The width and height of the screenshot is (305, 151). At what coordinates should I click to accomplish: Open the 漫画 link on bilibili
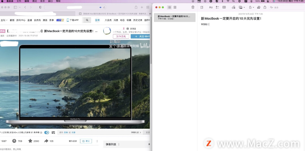(45, 20)
